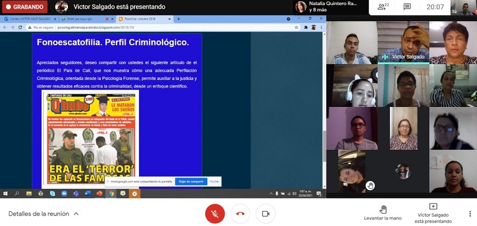Click the taskbar clock showing 23/04/2021
The width and height of the screenshot is (477, 226).
coord(305,194)
